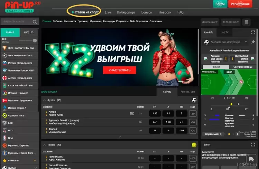Expand more football events chevron

coord(120,137)
